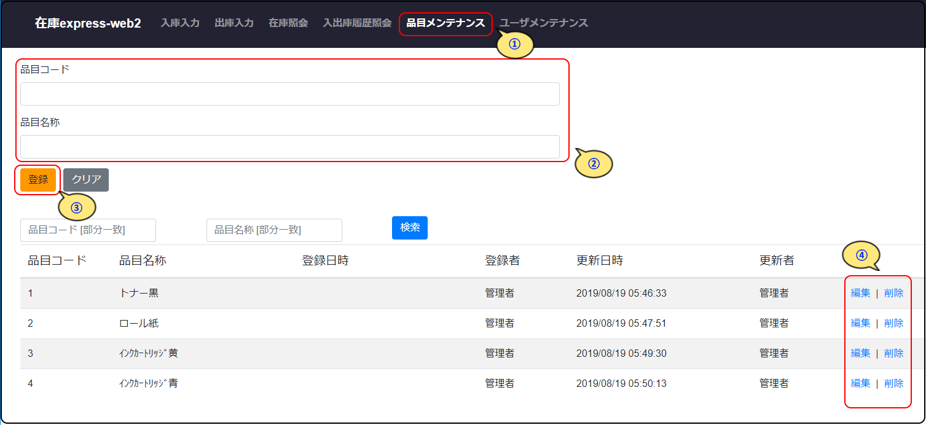Open the 入庫入力 menu item
This screenshot has width=926, height=425.
(180, 23)
